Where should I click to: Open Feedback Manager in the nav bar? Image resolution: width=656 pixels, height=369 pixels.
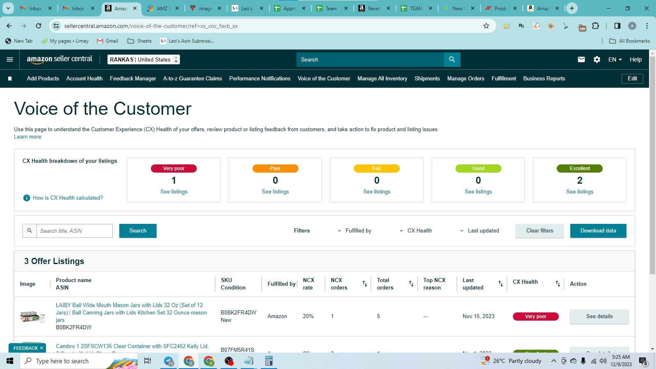(x=133, y=79)
